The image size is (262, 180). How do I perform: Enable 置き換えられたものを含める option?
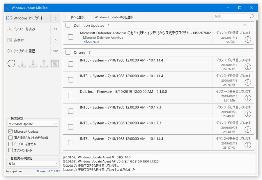[x=10, y=138]
